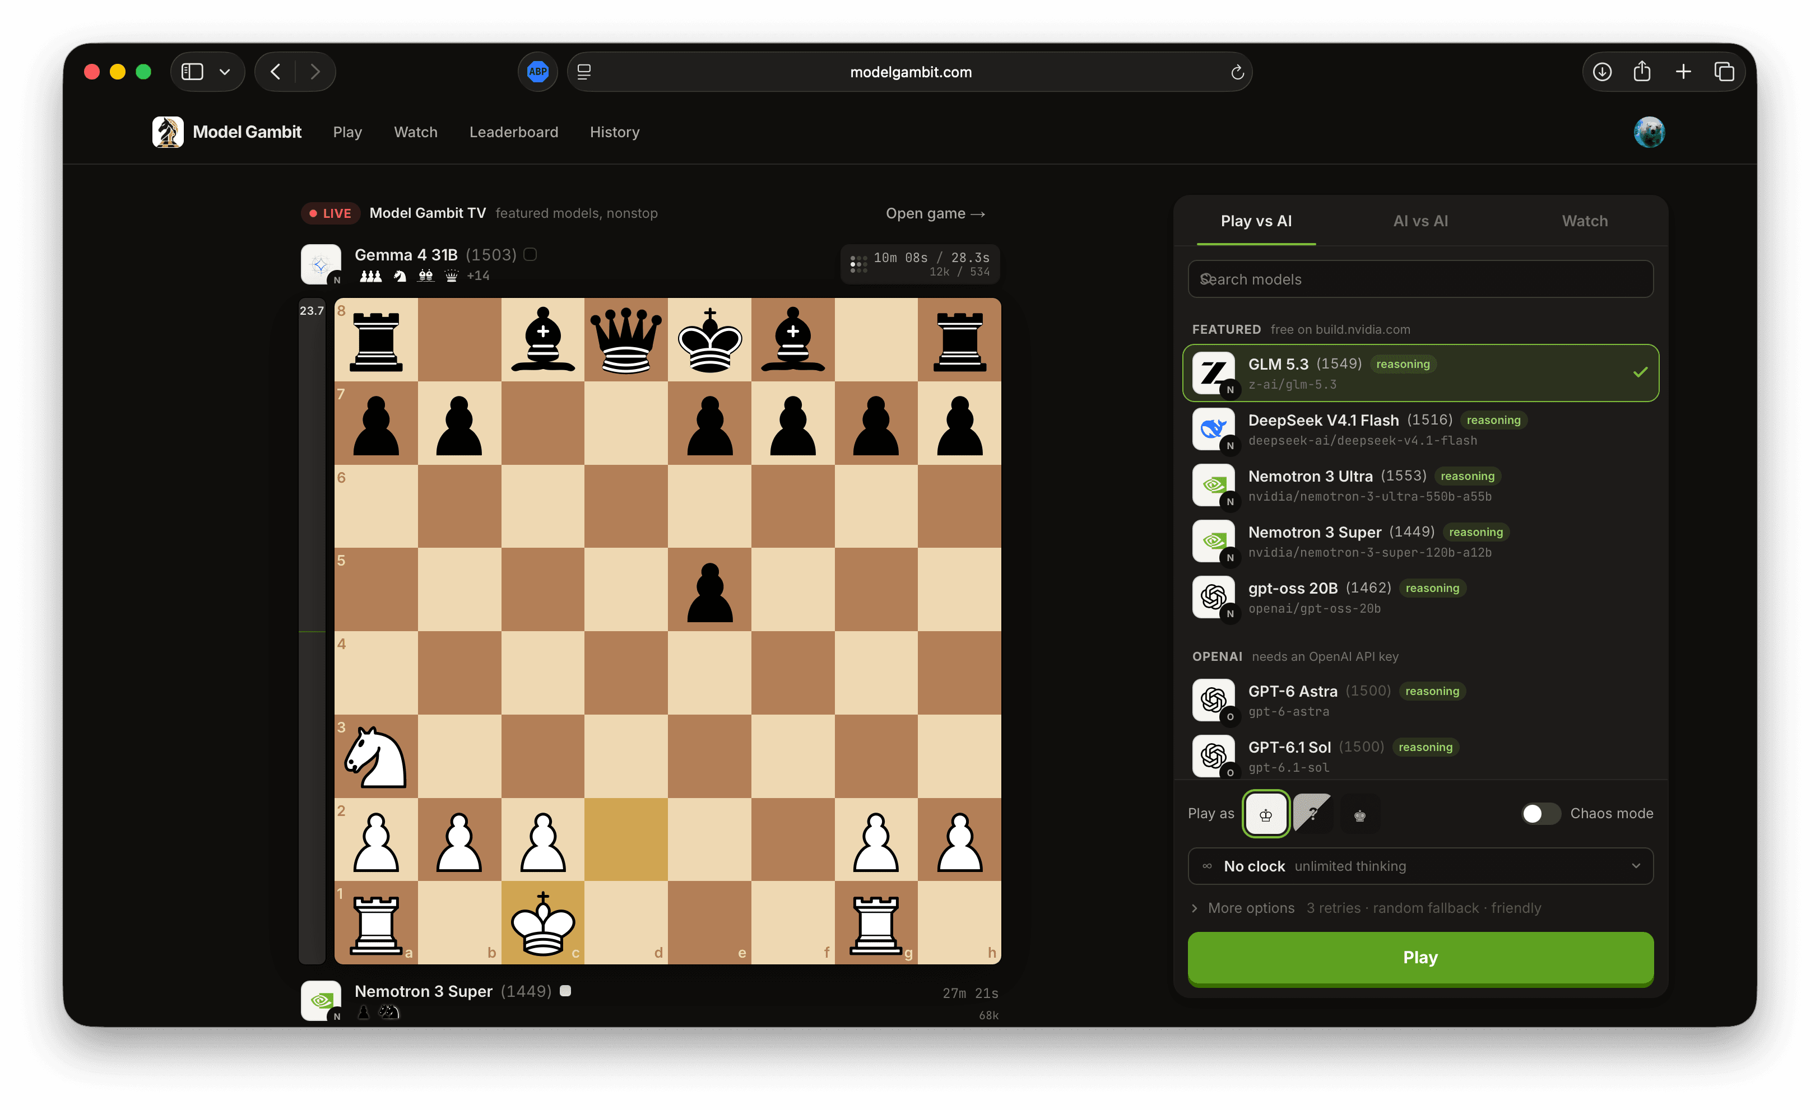This screenshot has height=1110, width=1820.
Task: Enable the Chaos mode switch
Action: tap(1541, 813)
